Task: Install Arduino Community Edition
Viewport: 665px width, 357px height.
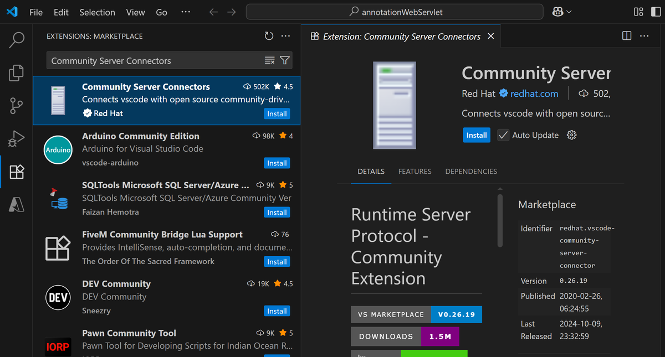Action: pos(277,163)
